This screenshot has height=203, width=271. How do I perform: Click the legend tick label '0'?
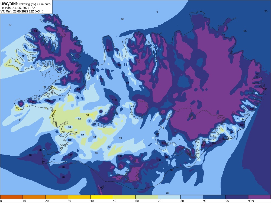[1, 201]
